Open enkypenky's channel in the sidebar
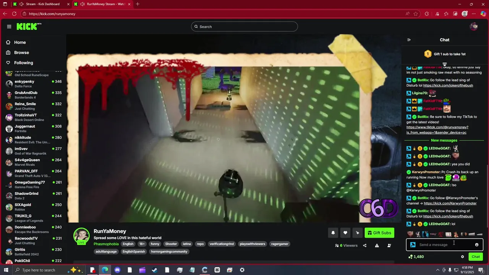Viewport: 489px width, 275px height. [x=34, y=84]
